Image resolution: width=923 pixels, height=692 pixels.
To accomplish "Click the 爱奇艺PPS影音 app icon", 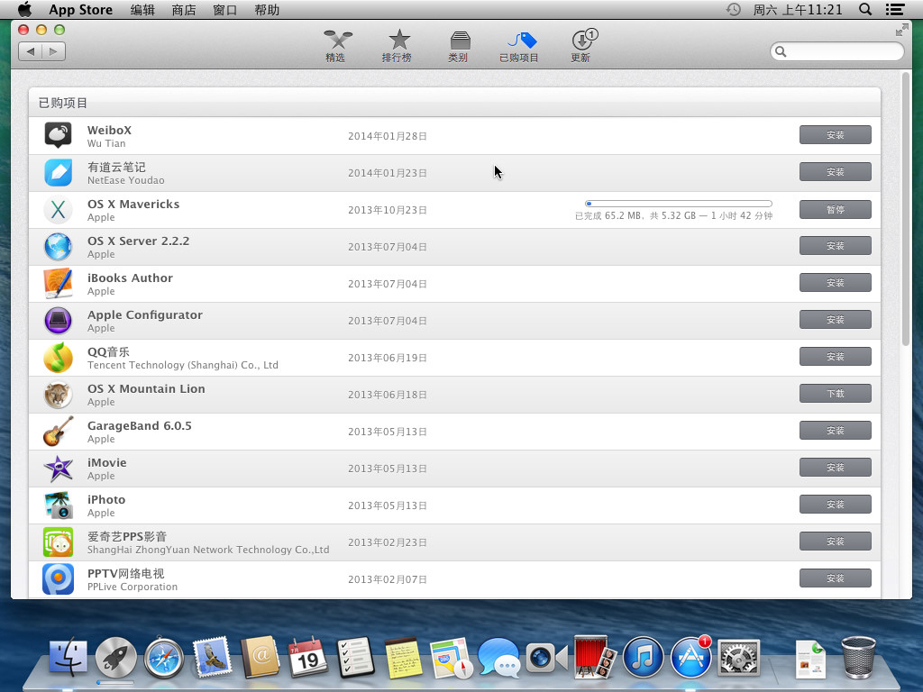I will 59,542.
